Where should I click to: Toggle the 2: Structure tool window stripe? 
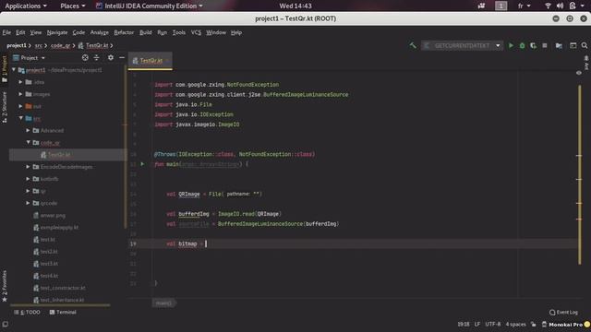point(4,107)
